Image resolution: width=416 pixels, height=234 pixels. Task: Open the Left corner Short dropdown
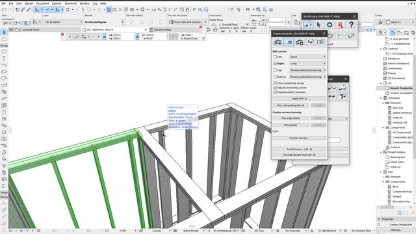[307, 57]
